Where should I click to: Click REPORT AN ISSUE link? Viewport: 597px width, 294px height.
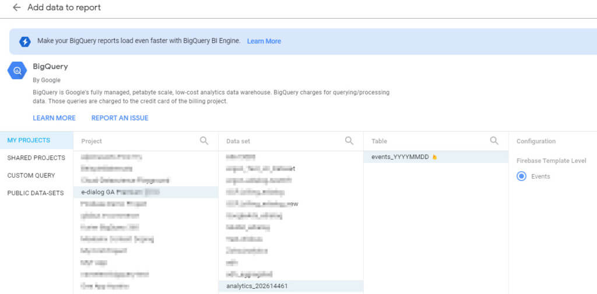[x=120, y=118]
